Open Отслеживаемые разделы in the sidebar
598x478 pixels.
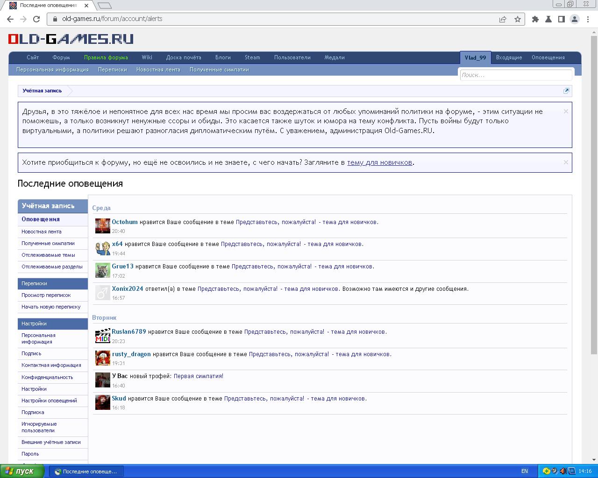tap(52, 267)
